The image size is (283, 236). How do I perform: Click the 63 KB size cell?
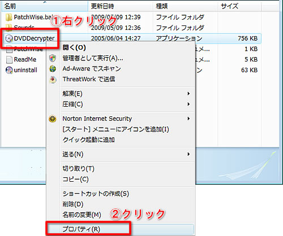pyautogui.click(x=249, y=70)
